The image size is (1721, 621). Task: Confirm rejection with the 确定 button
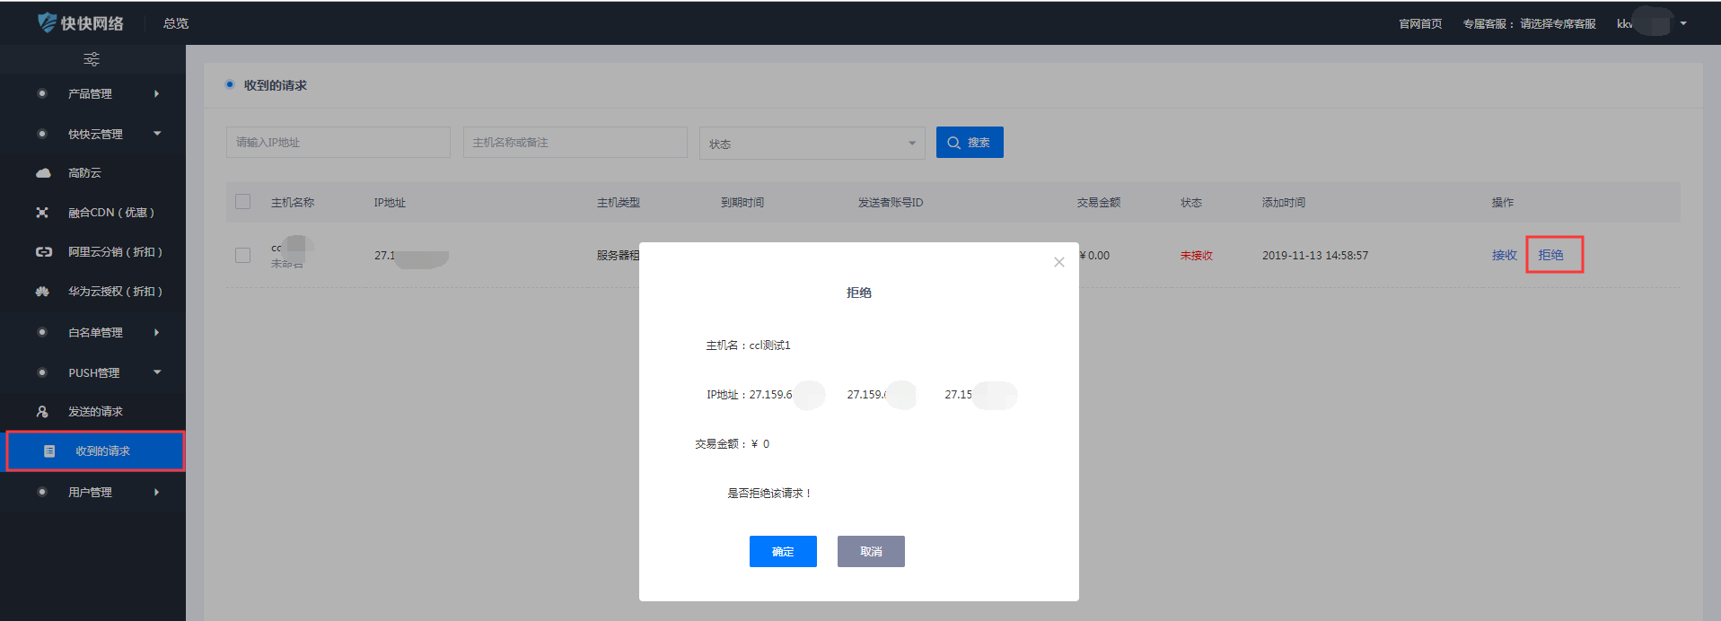[x=783, y=551]
